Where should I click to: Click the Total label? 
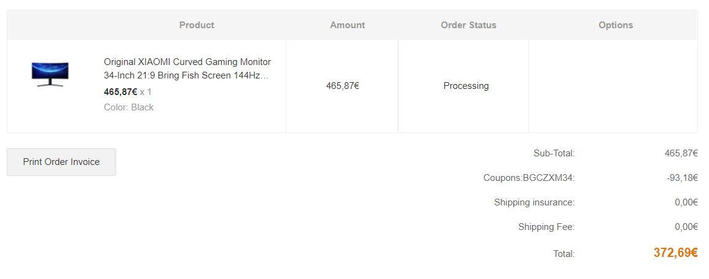pyautogui.click(x=563, y=254)
